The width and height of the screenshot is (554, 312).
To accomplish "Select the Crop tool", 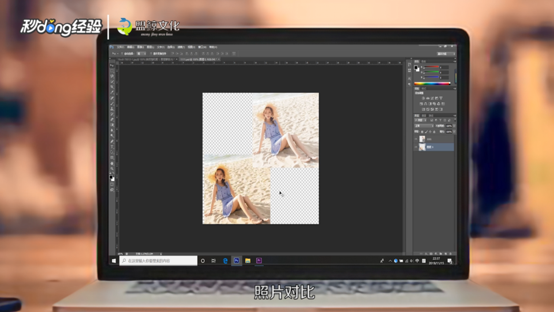I will [112, 87].
